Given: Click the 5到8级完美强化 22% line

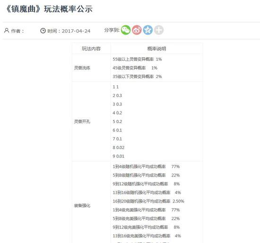Looking at the screenshot, I should click(x=146, y=218).
